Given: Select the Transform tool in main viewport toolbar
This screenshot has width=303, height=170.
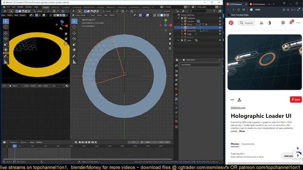Looking at the screenshot, I should [x=74, y=50].
